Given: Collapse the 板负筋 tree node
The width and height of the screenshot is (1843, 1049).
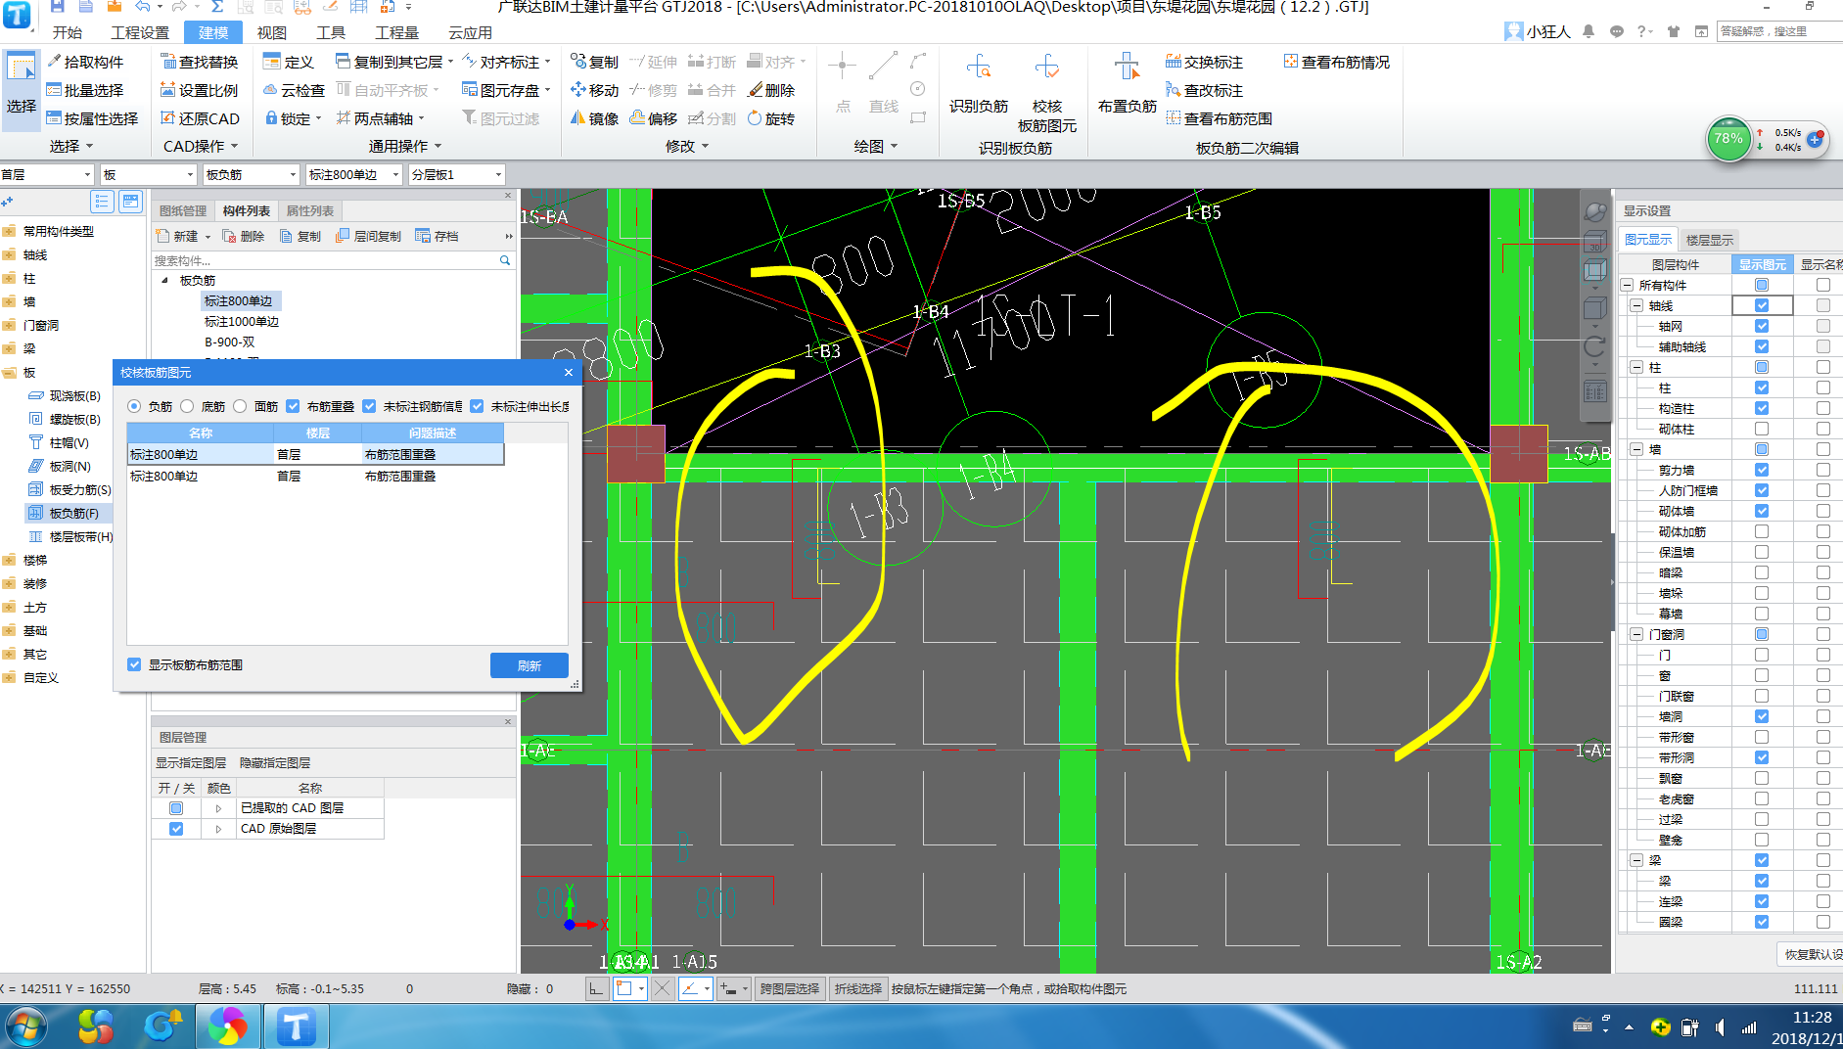Looking at the screenshot, I should (164, 280).
